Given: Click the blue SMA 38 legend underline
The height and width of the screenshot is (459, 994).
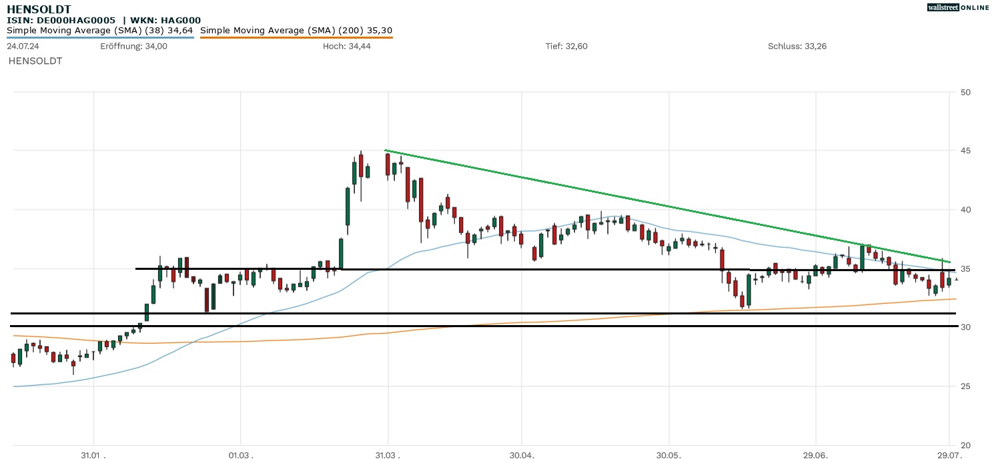Looking at the screenshot, I should click(x=100, y=37).
